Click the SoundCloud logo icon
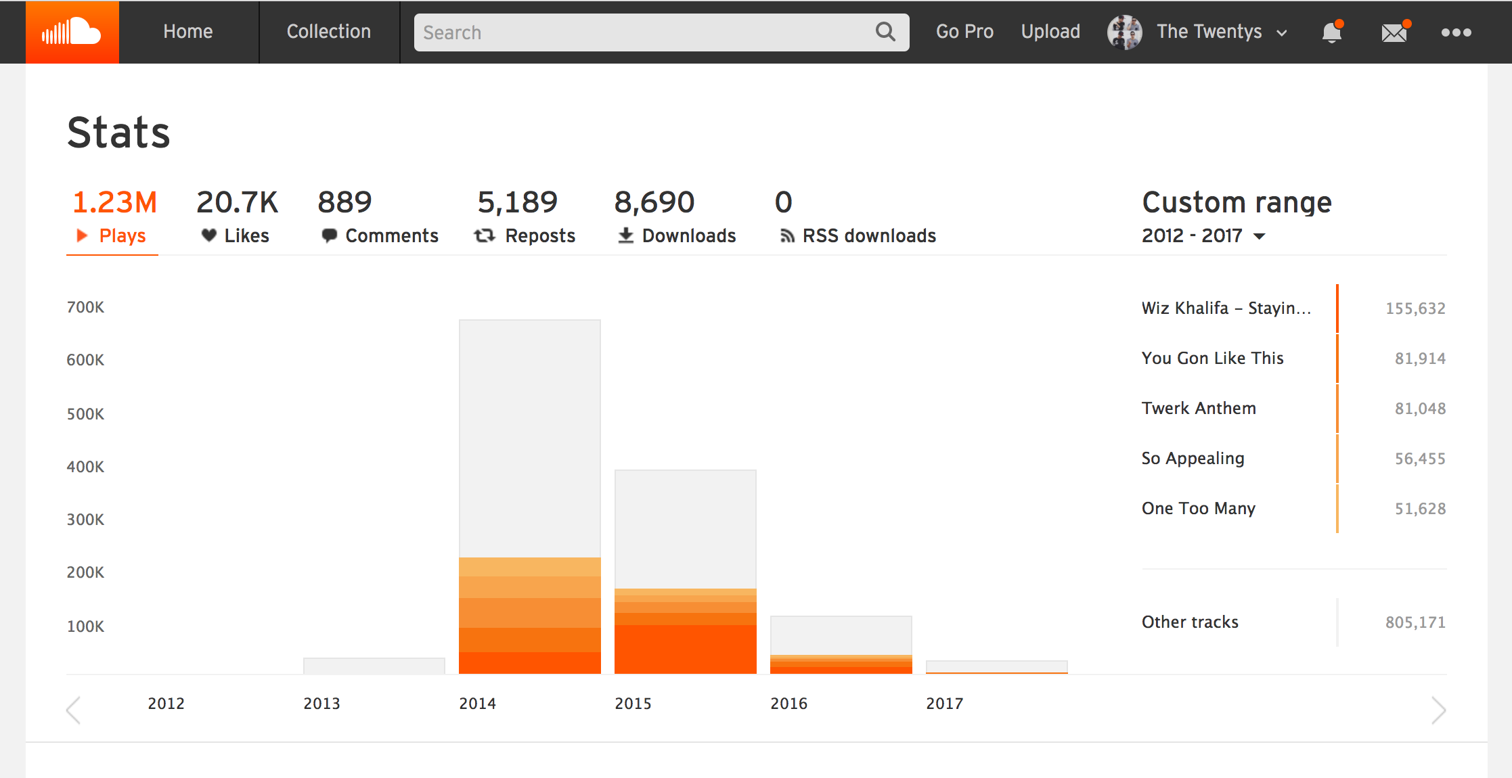The image size is (1512, 778). point(72,32)
